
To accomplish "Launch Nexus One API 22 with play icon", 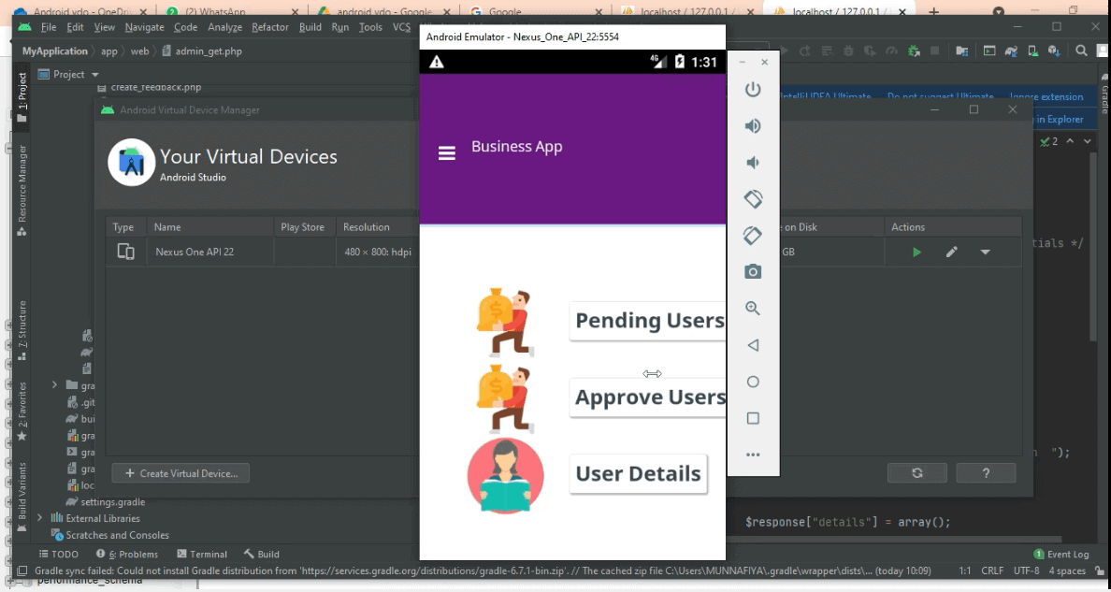I will point(917,253).
